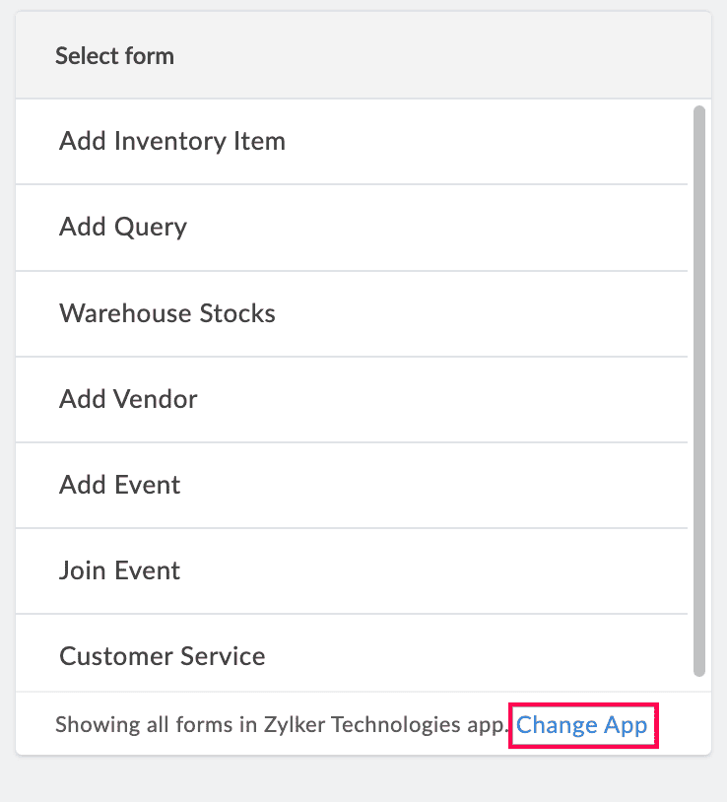Open the Warehouse Stocks form
The height and width of the screenshot is (802, 727).
[x=167, y=313]
